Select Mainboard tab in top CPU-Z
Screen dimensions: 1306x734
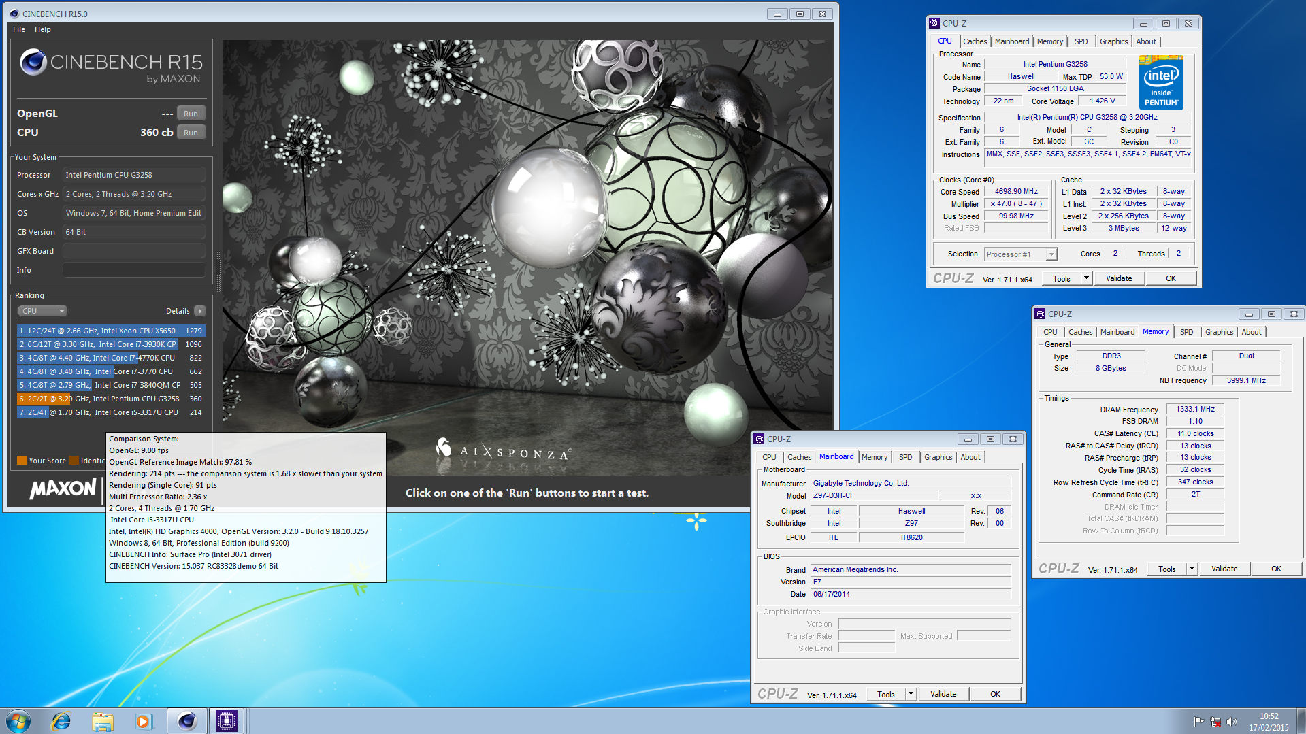[x=1012, y=41]
